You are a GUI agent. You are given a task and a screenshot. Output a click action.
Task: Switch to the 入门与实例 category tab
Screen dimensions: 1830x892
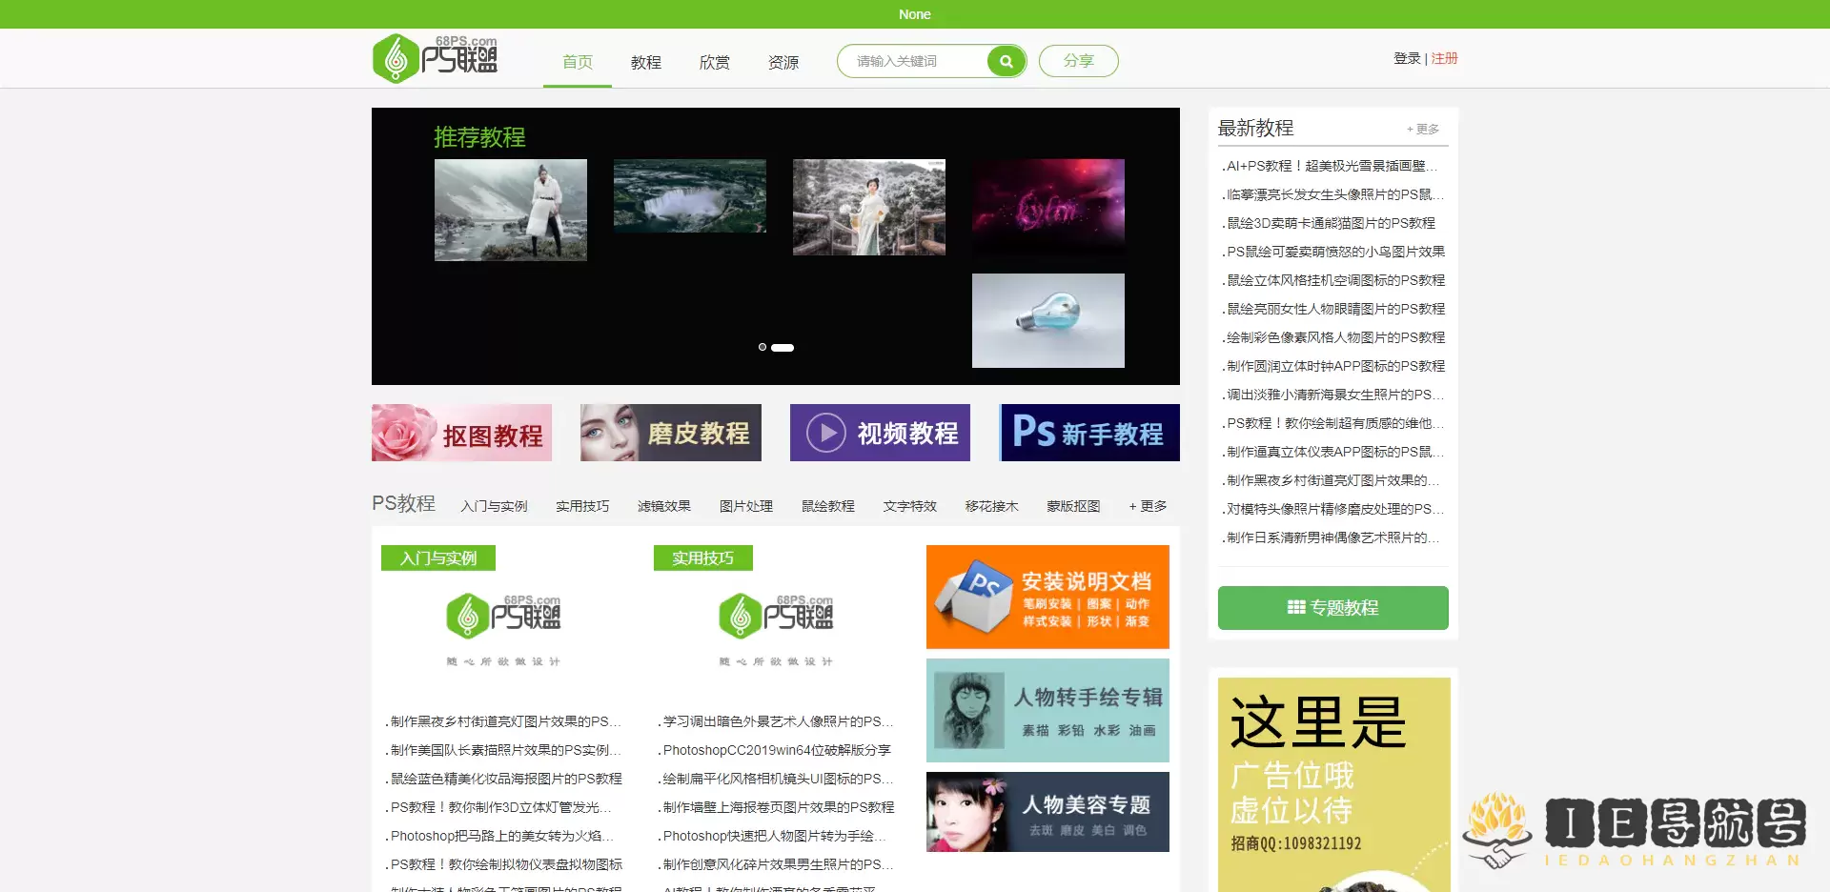point(495,506)
